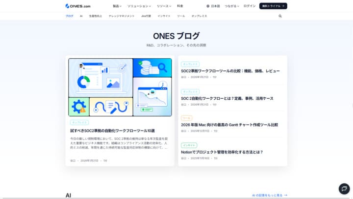Open article SOC 2自動化ワークフローとは？
The height and width of the screenshot is (199, 353).
[227, 98]
